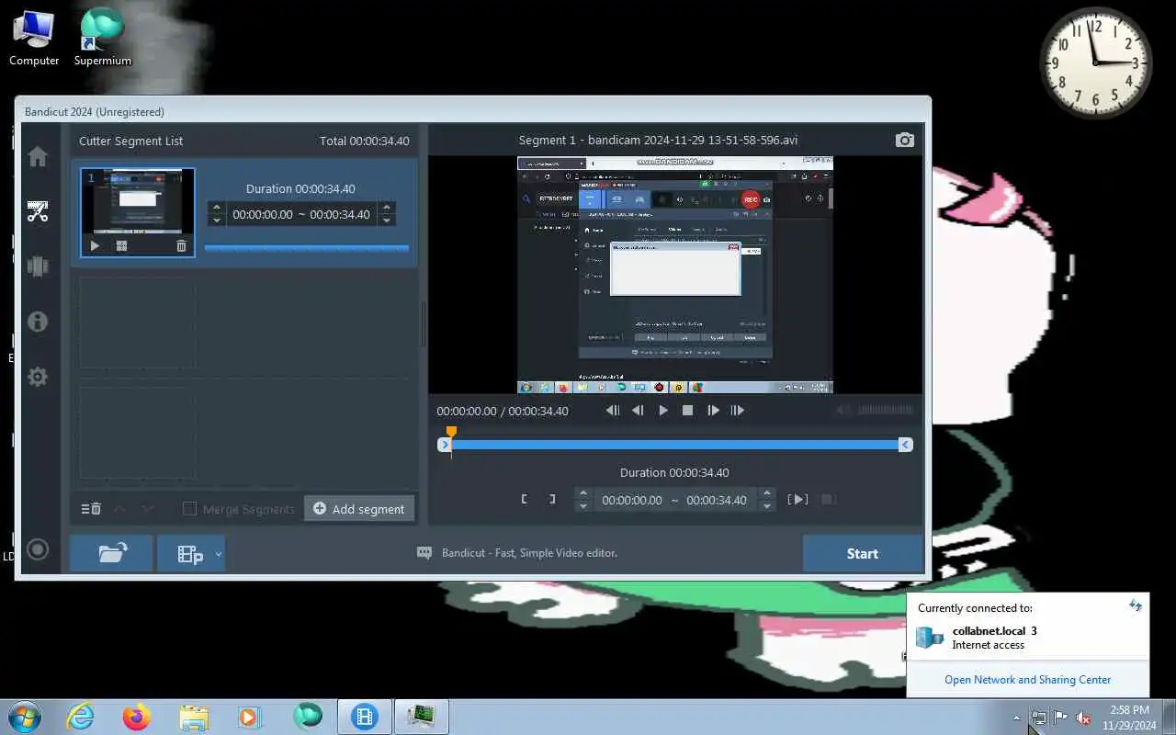1176x735 pixels.
Task: Decrease preview end time stepper down arrow
Action: pyautogui.click(x=767, y=506)
